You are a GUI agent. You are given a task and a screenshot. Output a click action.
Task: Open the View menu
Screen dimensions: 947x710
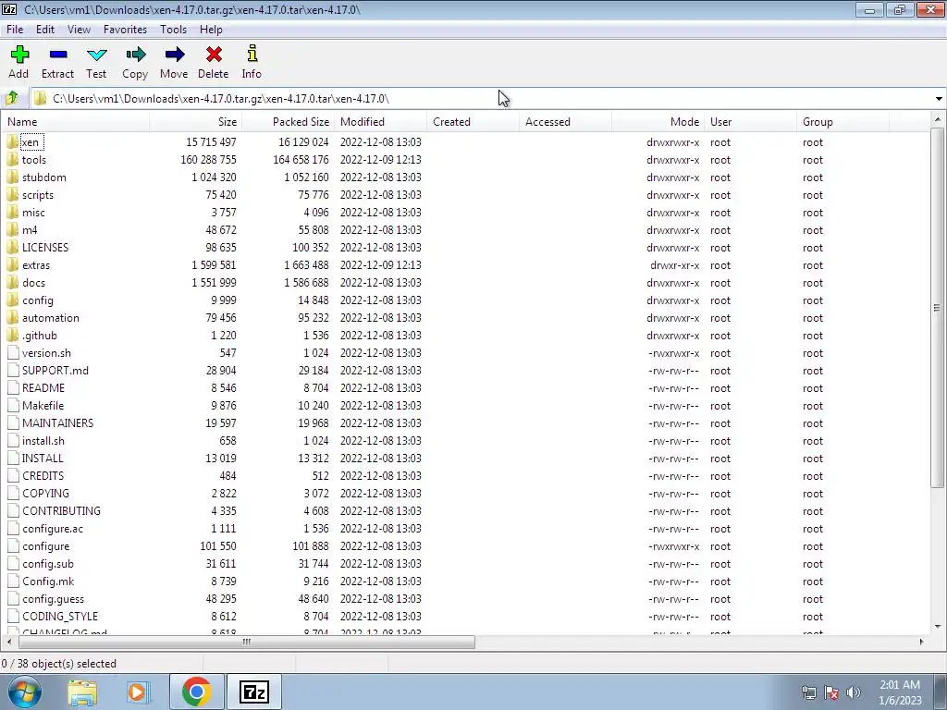(80, 29)
